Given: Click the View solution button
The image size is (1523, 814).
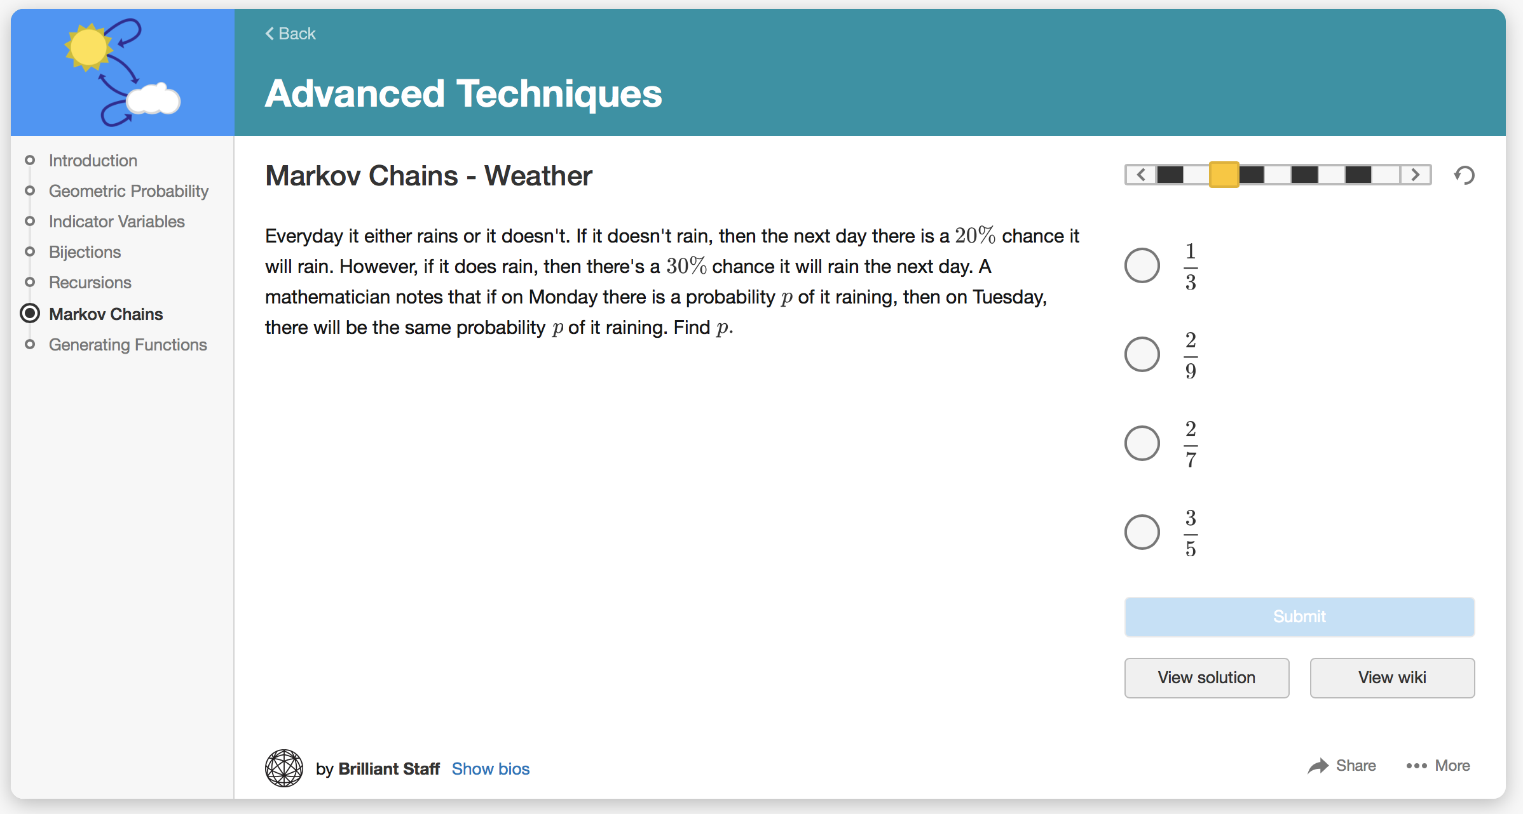Looking at the screenshot, I should 1206,677.
